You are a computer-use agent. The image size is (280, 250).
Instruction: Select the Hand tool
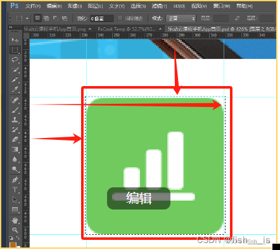15,220
